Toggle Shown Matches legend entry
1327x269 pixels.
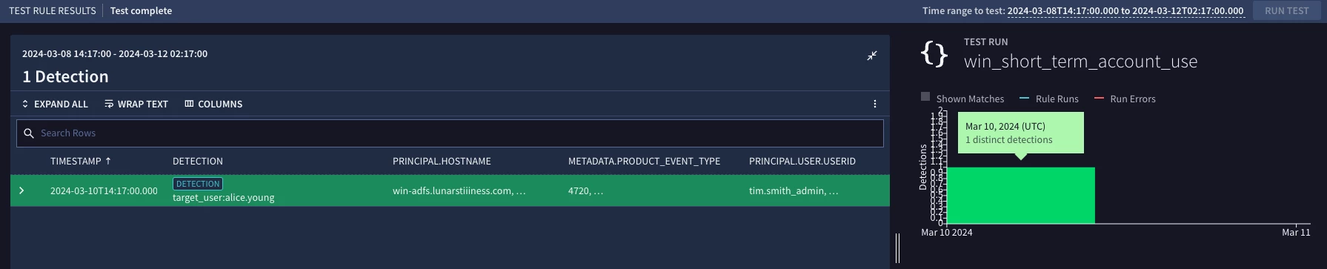click(x=962, y=99)
